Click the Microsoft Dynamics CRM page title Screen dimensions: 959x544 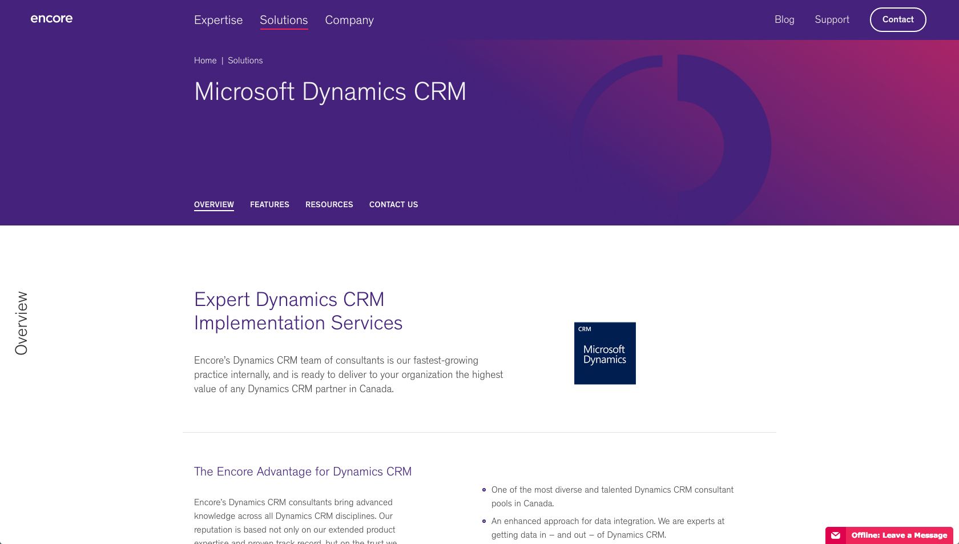[x=331, y=91]
